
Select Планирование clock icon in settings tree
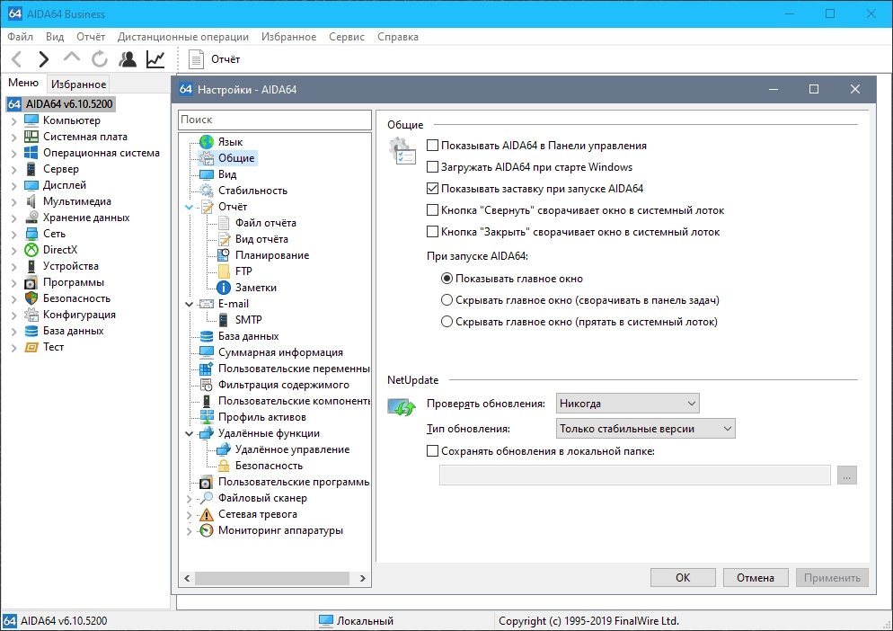click(224, 254)
